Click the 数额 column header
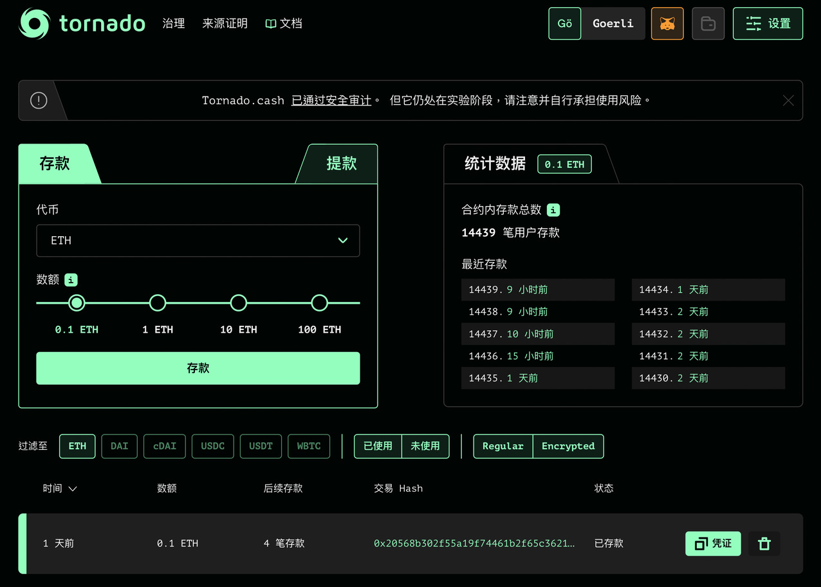This screenshot has height=587, width=821. pyautogui.click(x=167, y=489)
